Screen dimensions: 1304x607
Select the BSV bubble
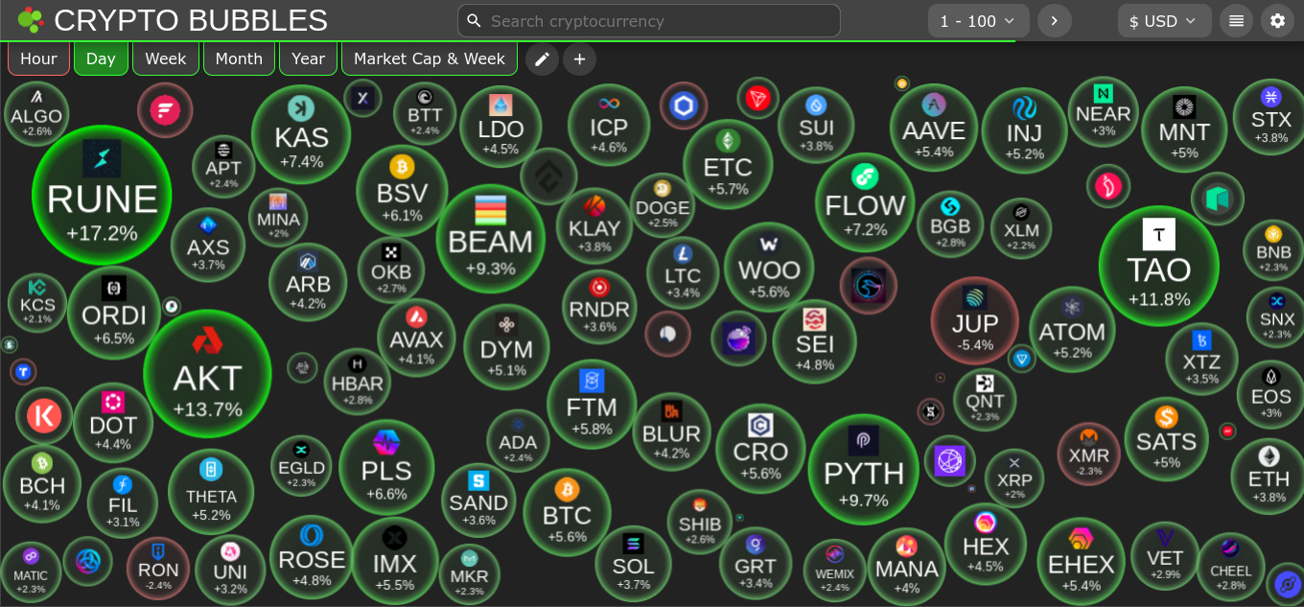[402, 190]
